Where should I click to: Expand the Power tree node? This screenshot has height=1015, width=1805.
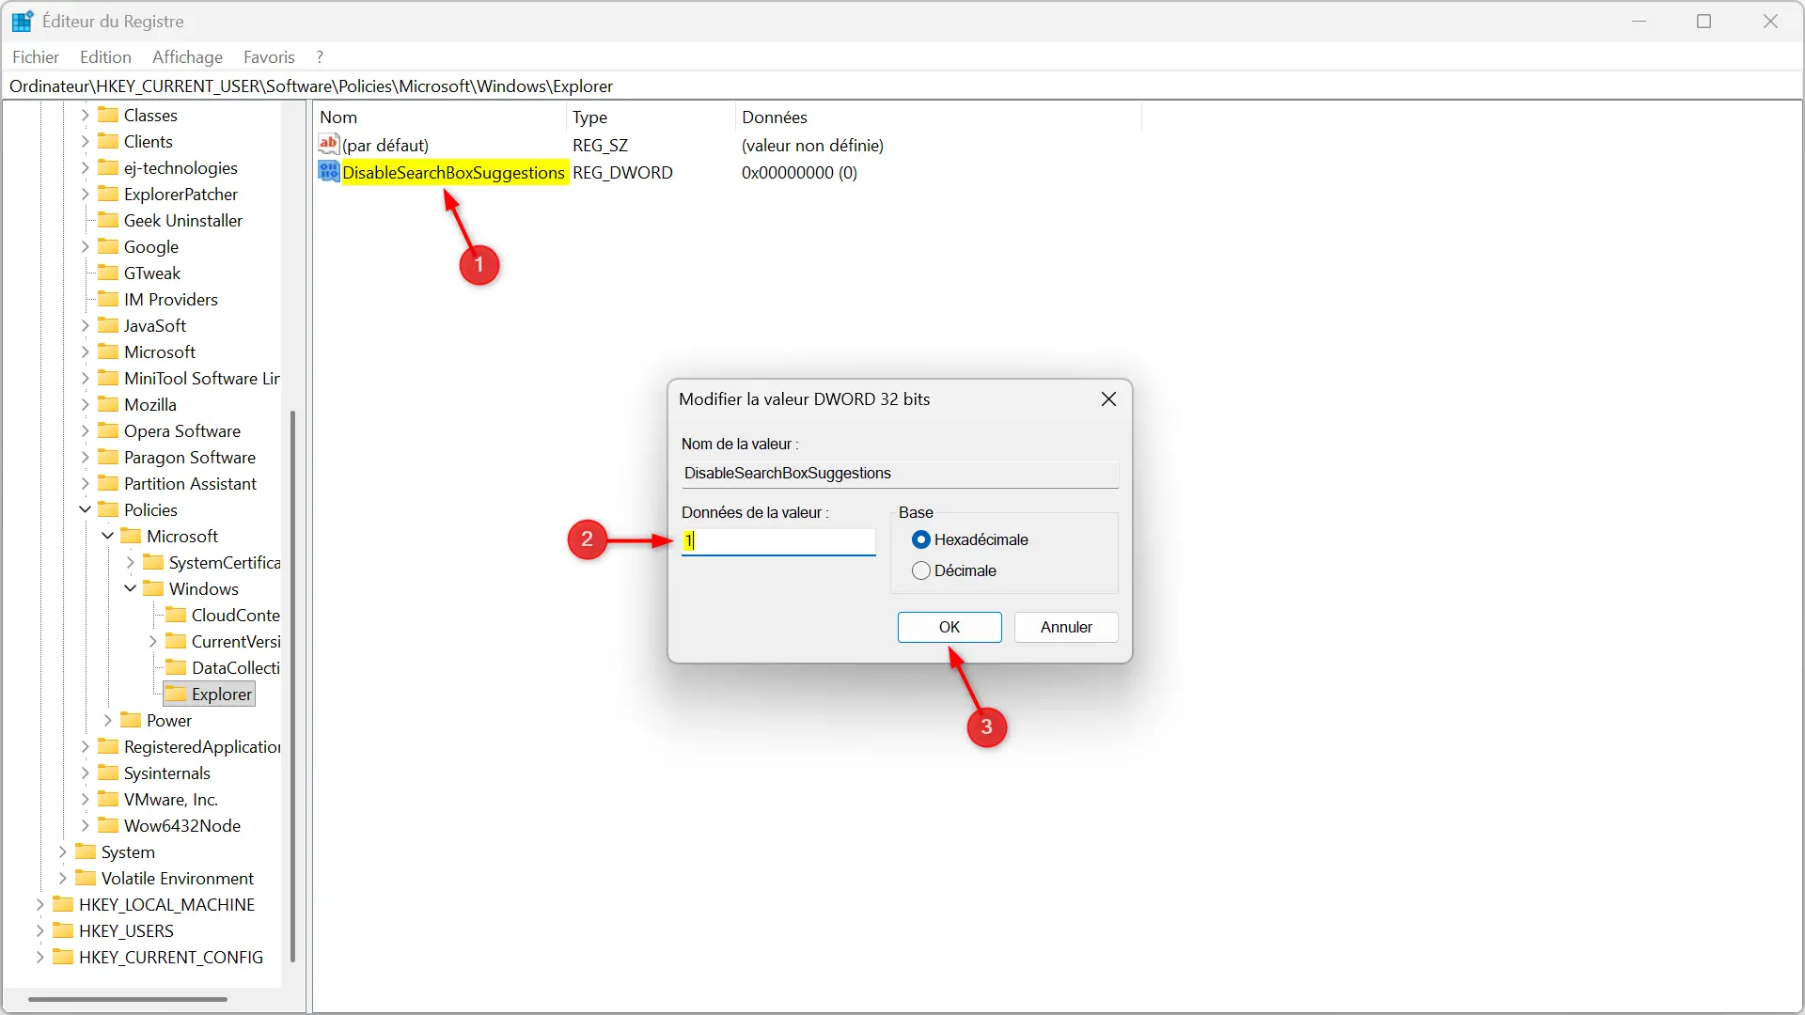(x=108, y=720)
